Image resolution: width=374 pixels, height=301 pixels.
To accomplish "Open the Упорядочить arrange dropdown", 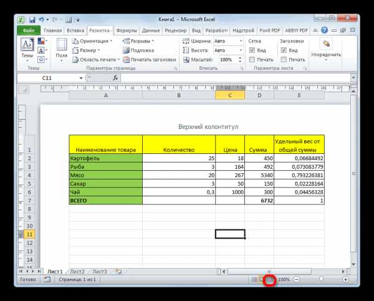I will [x=326, y=50].
